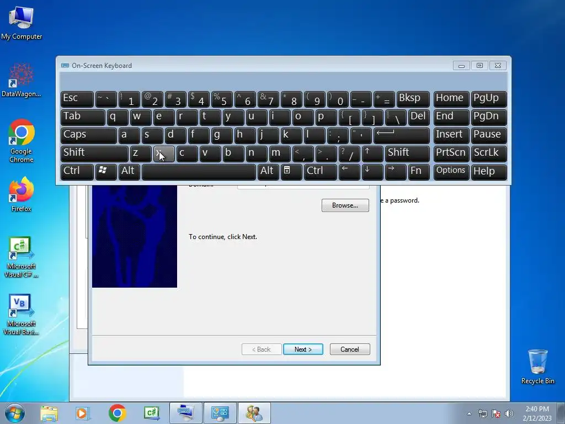Tap the tilde backtick key
The image size is (565, 424).
106,99
